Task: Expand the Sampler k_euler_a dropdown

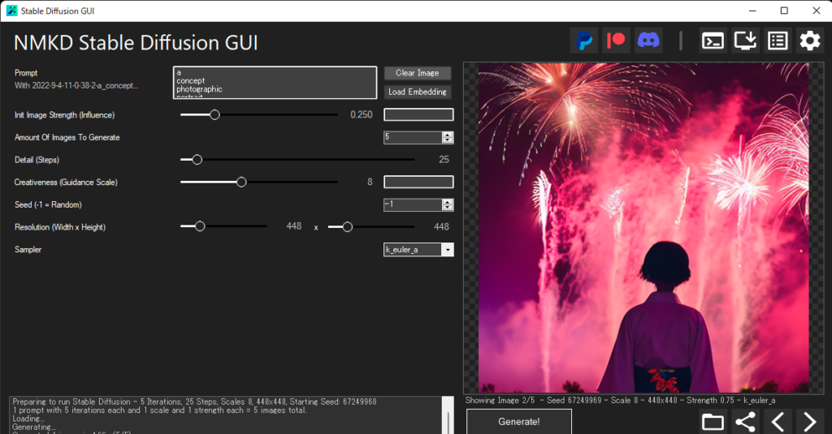Action: pyautogui.click(x=447, y=250)
